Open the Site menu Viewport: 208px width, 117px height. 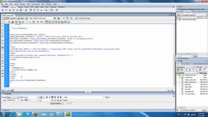point(43,4)
